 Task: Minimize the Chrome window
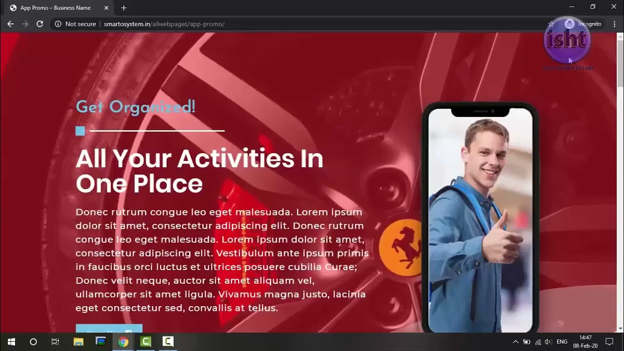(572, 7)
